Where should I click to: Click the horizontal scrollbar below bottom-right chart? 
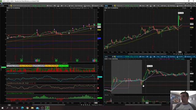tap(143, 105)
